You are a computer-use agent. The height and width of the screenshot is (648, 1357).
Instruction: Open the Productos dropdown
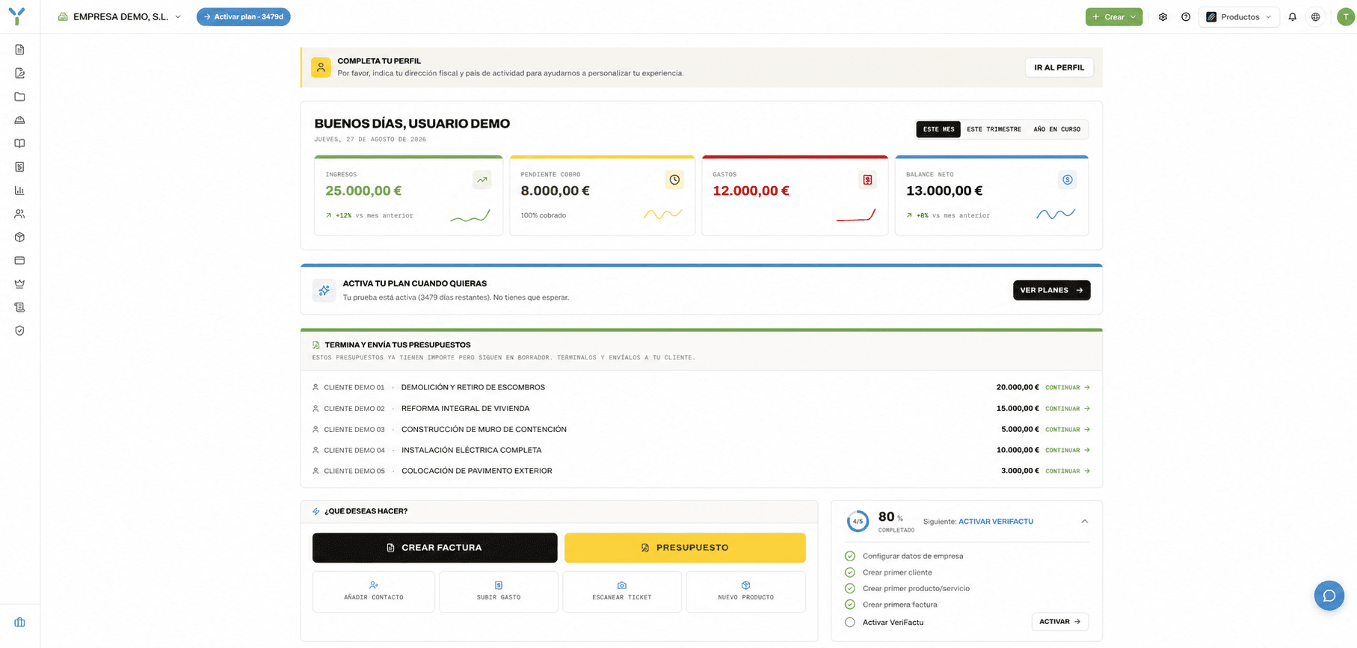coord(1239,16)
